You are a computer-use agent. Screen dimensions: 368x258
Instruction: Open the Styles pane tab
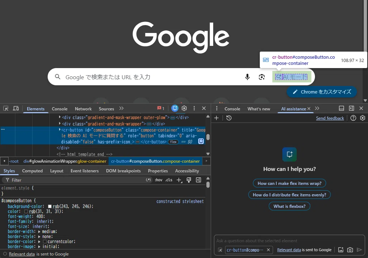click(x=9, y=171)
